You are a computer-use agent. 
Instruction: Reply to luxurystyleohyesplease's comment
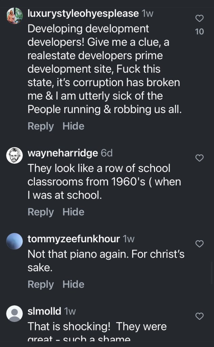pos(41,126)
